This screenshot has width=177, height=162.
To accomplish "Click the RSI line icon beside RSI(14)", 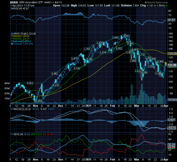I will pos(12,8).
